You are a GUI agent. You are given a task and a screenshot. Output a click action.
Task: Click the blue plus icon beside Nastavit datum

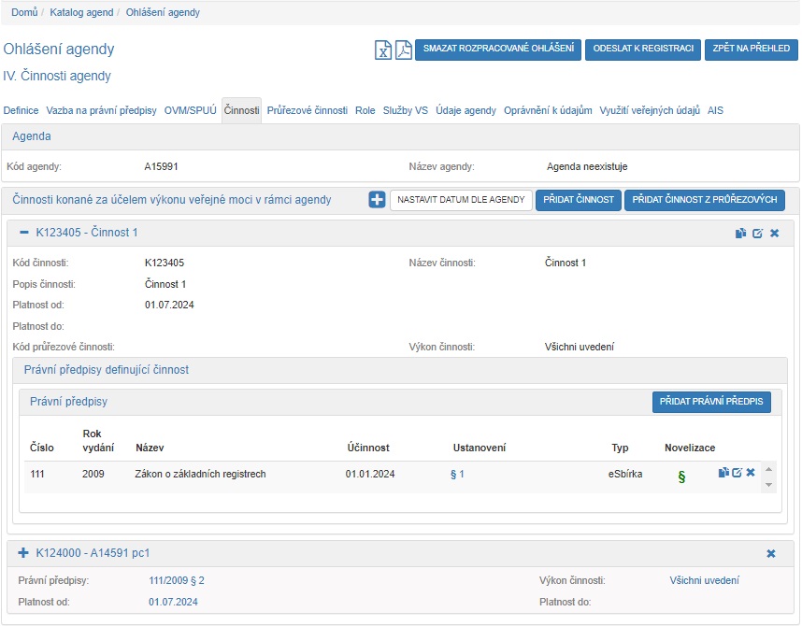[377, 200]
